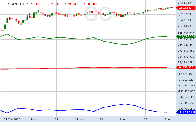Click the 172,469.390 axis label
Screen dimensions: 196x122
tap(186, 51)
